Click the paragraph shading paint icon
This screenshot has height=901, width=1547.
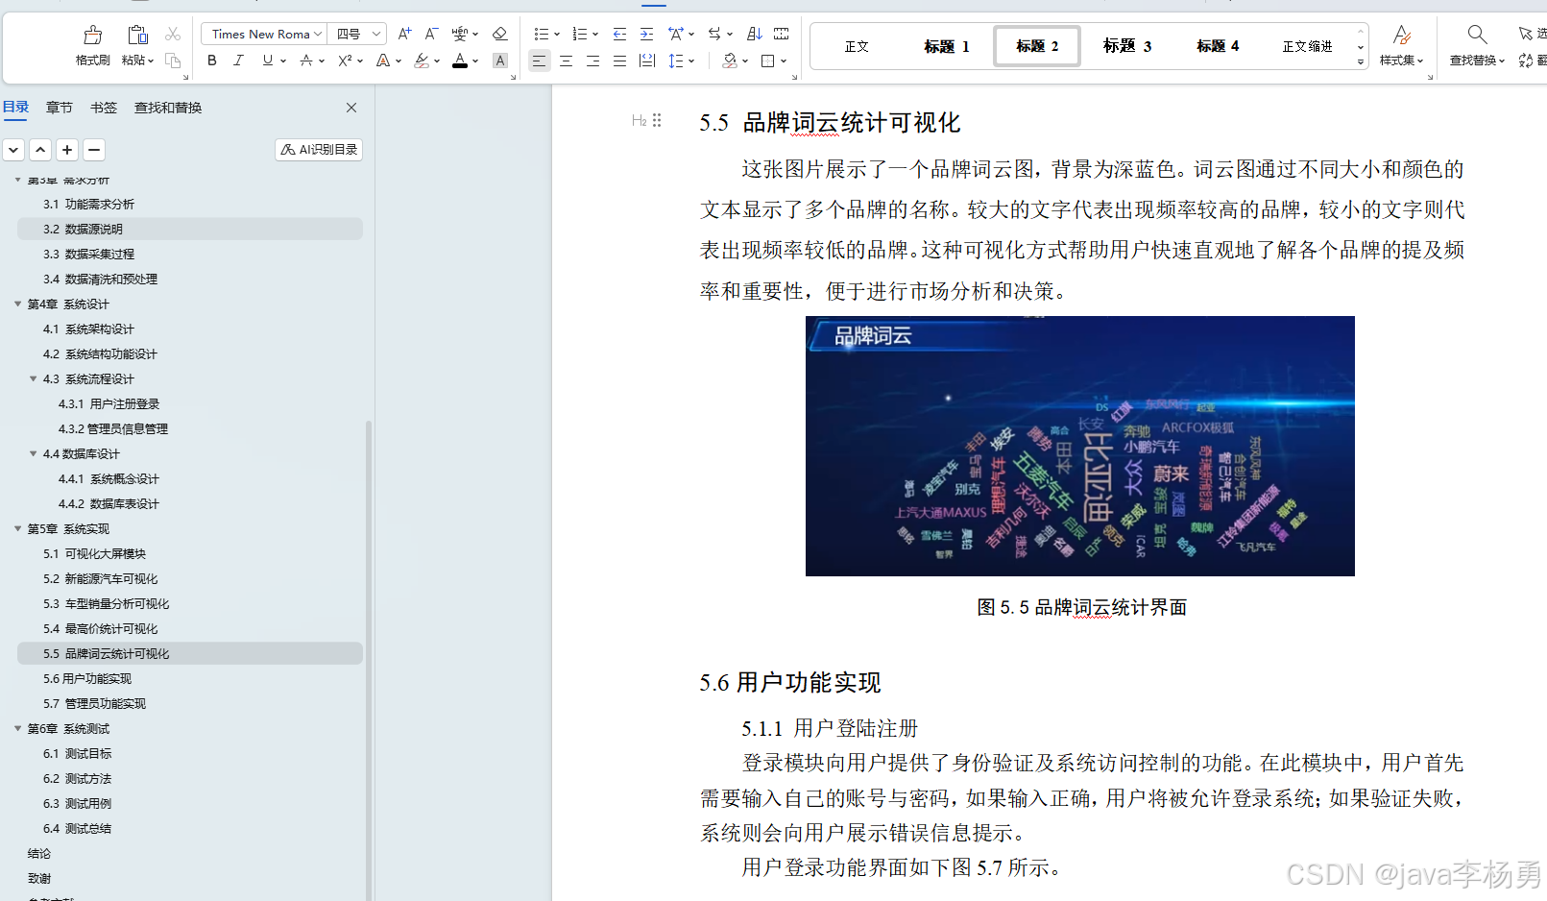click(730, 61)
